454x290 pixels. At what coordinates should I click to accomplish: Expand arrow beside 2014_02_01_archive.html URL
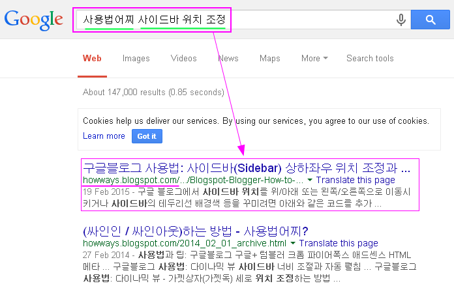[x=293, y=243]
